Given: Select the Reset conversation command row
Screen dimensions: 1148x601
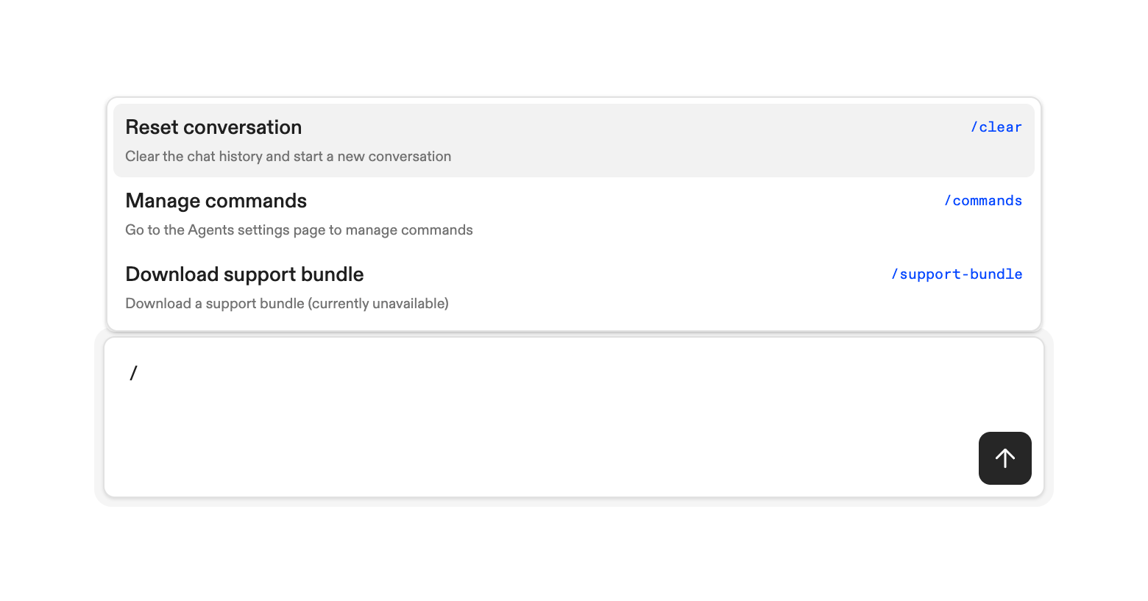Looking at the screenshot, I should (573, 141).
